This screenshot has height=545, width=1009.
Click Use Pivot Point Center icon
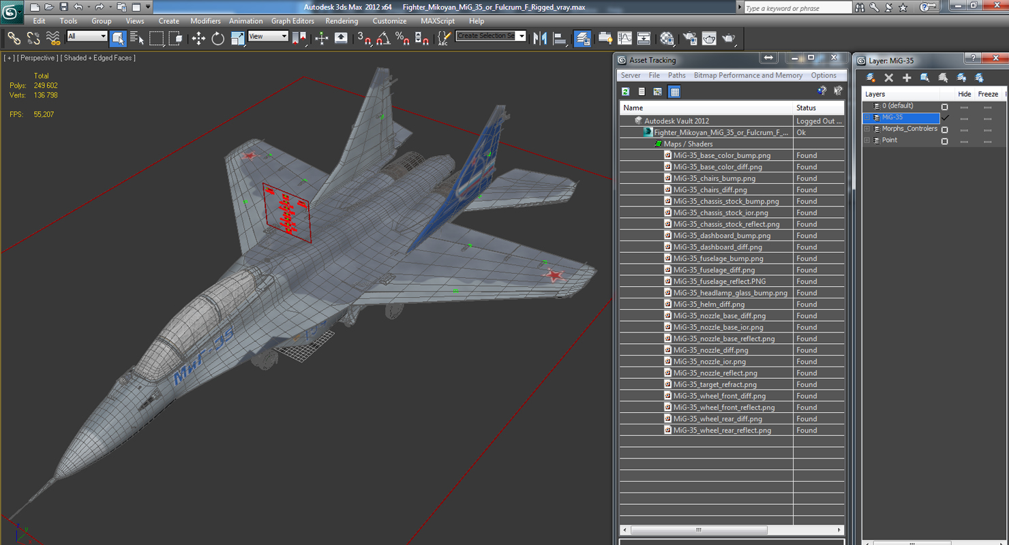click(x=299, y=39)
